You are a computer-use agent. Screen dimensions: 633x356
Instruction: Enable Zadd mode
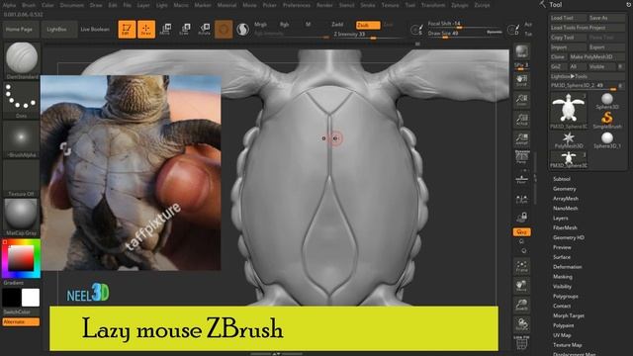coord(337,25)
